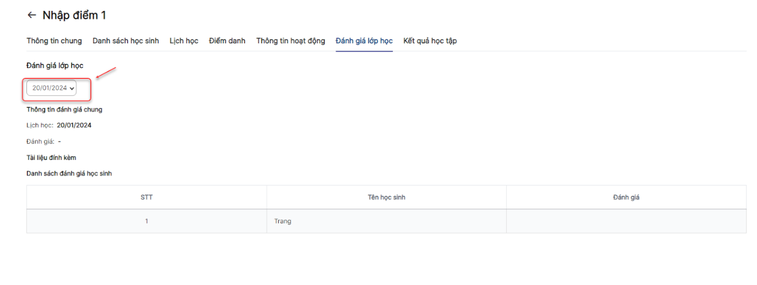The height and width of the screenshot is (285, 757).
Task: Click the Lịch học date value 20/01/2024
Action: [74, 125]
